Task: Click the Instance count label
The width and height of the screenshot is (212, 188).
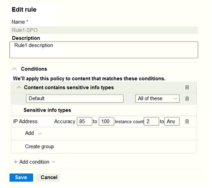Action: (129, 122)
